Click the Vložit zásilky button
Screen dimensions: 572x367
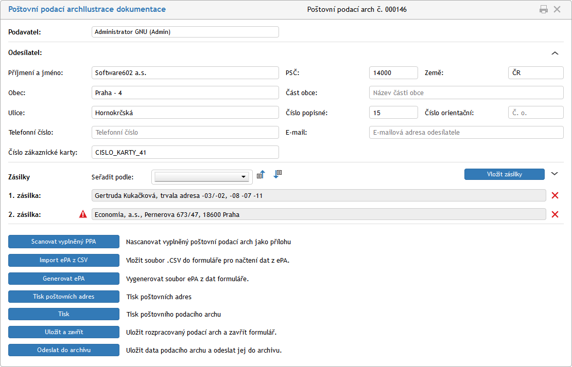tap(504, 174)
